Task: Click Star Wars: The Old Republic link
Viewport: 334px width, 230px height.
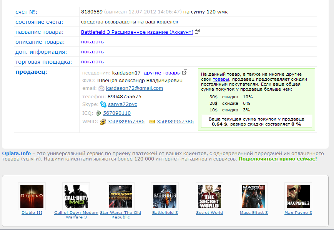Action: [121, 215]
